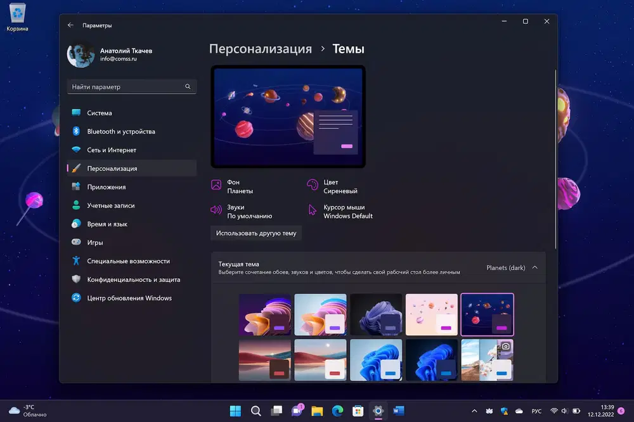The width and height of the screenshot is (634, 422).
Task: Collapse the Текущая тема section chevron
Action: click(x=535, y=267)
